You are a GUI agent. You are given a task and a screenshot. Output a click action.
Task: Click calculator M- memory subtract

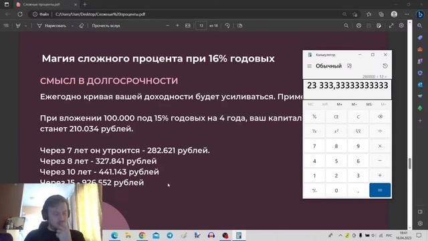[354, 104]
